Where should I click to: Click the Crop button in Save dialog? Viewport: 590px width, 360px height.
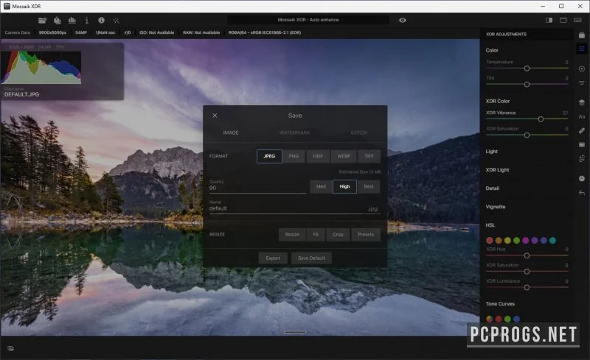tap(338, 235)
